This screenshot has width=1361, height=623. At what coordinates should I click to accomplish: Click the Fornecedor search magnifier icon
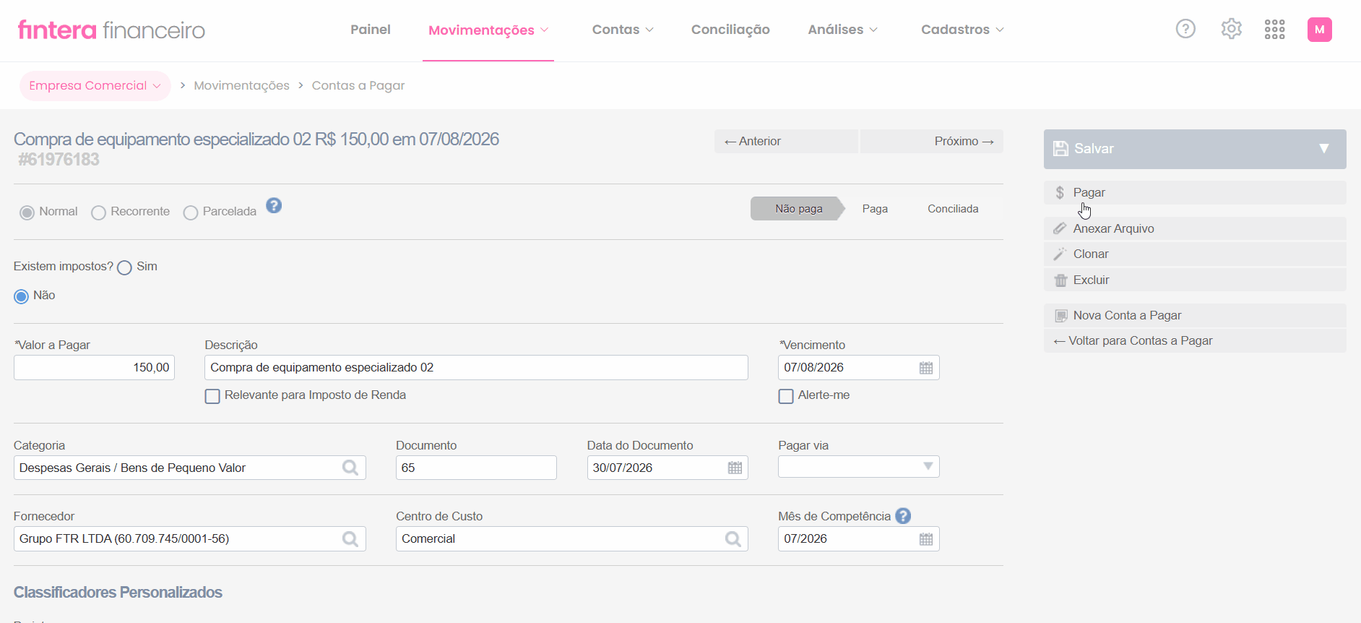[x=350, y=538]
